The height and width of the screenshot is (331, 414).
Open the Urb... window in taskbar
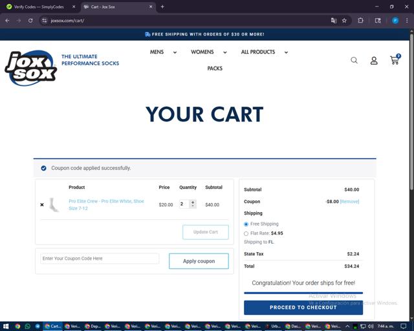[273, 326]
